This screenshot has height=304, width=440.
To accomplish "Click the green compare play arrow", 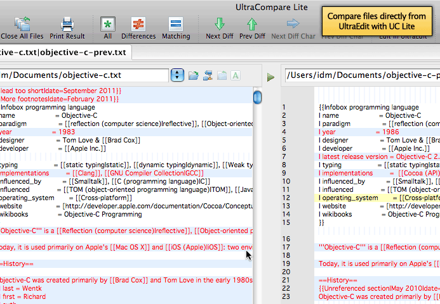I will tap(270, 77).
